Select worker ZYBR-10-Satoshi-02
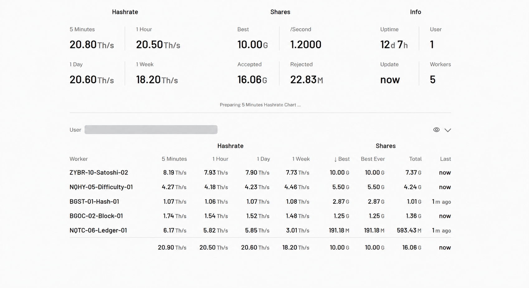 pyautogui.click(x=99, y=172)
